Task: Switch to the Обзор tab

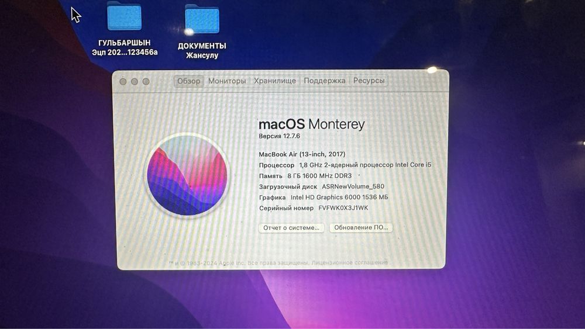Action: click(x=189, y=81)
